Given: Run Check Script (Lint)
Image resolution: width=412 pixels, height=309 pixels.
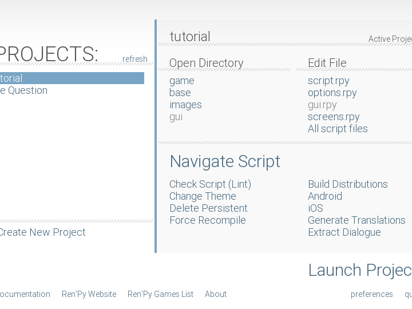Looking at the screenshot, I should (x=210, y=184).
